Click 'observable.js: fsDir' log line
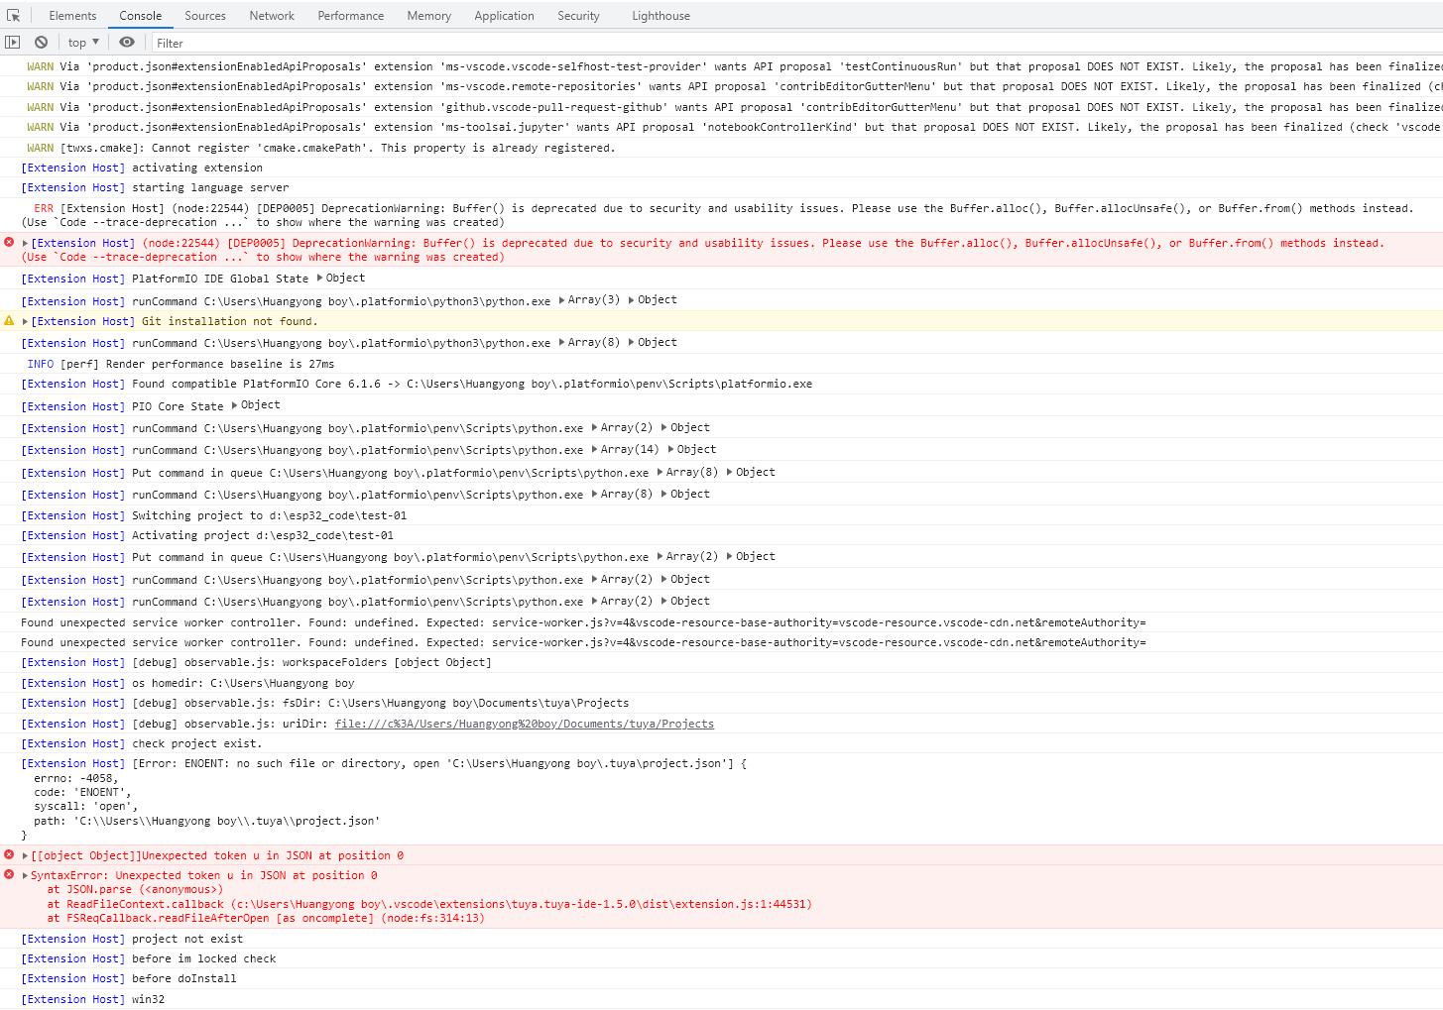 [x=381, y=703]
